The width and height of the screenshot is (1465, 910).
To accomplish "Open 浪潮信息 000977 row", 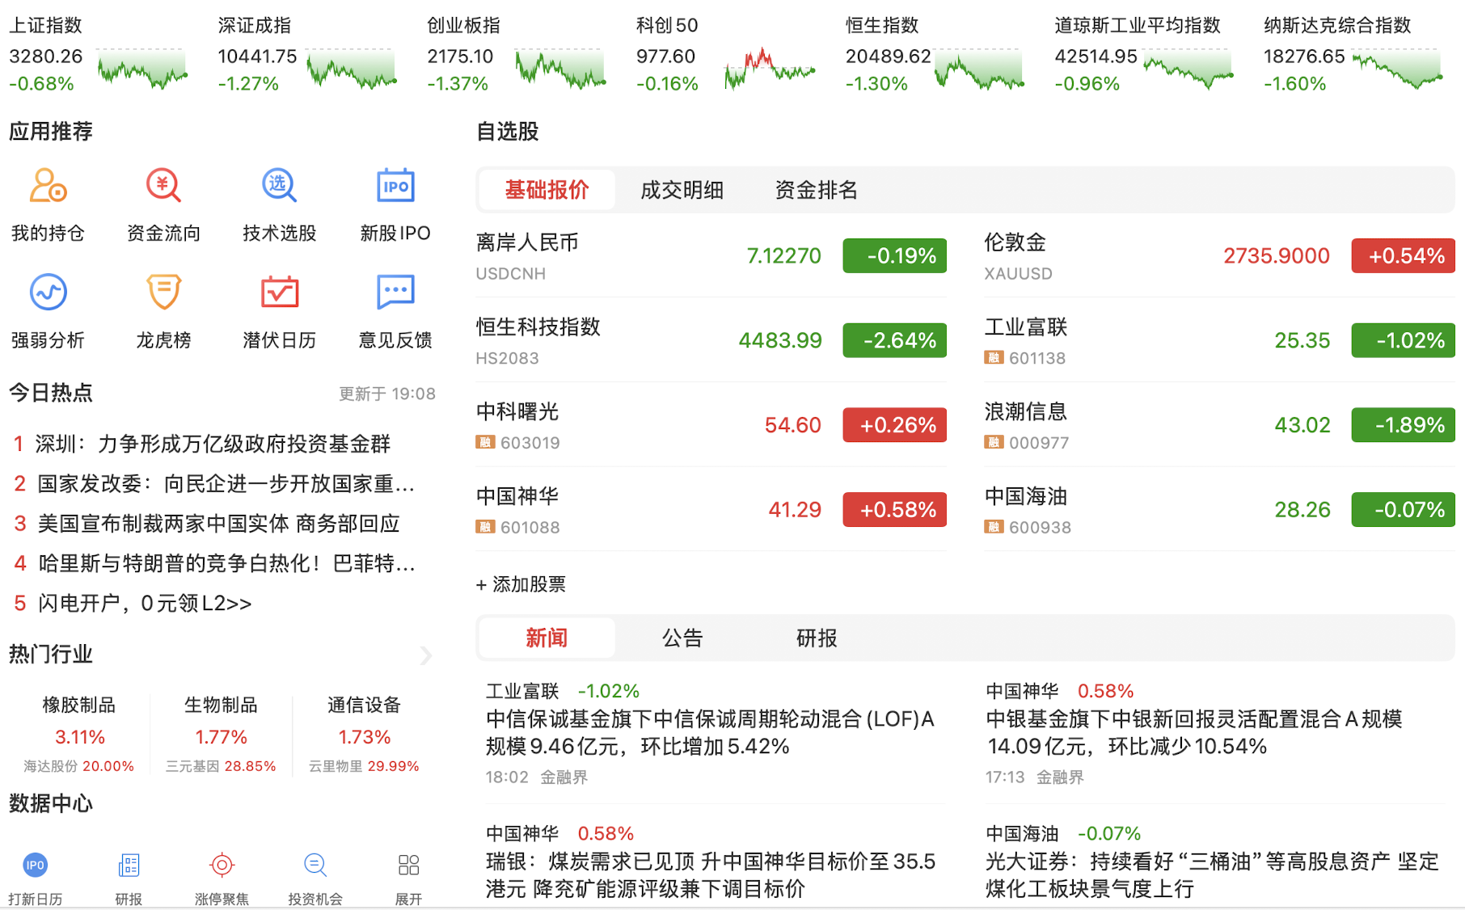I will (1219, 425).
